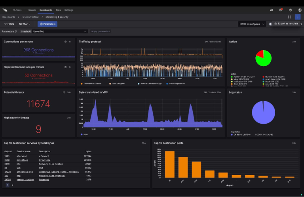
Task: Enter fullscreen mode for the dashboard
Action: click(289, 17)
